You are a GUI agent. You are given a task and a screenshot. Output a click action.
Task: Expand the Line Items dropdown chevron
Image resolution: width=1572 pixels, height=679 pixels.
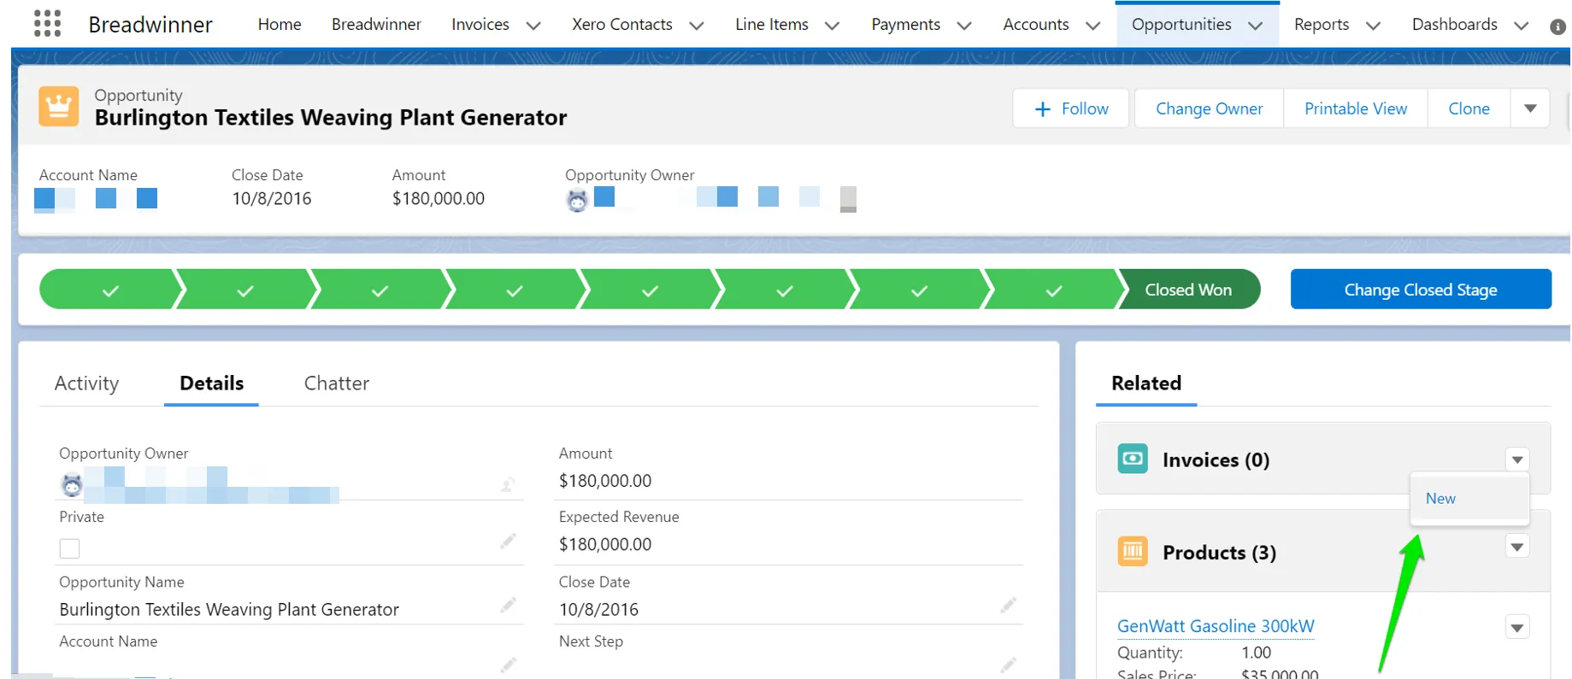(x=832, y=26)
